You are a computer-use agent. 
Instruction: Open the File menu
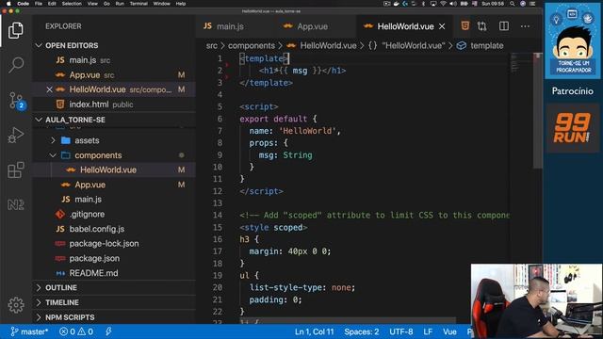pos(39,4)
